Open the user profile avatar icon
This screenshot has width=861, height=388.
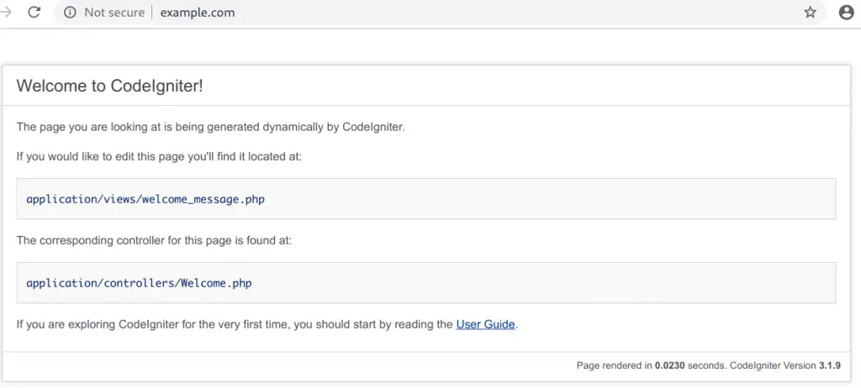(x=846, y=12)
